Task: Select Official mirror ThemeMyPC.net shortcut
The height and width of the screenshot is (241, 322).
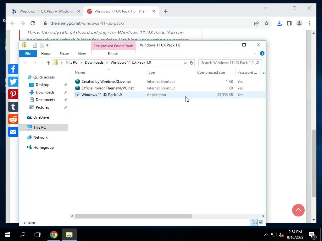Action: [108, 88]
